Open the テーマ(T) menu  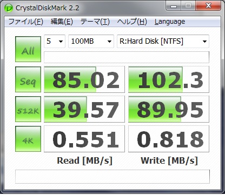coord(95,22)
